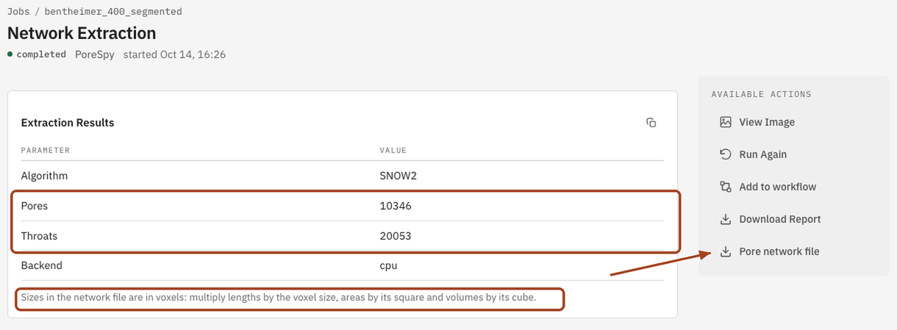Select the Backend row label

(x=41, y=265)
